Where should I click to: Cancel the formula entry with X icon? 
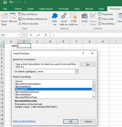point(31,35)
